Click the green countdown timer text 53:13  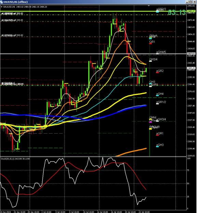click(177, 13)
